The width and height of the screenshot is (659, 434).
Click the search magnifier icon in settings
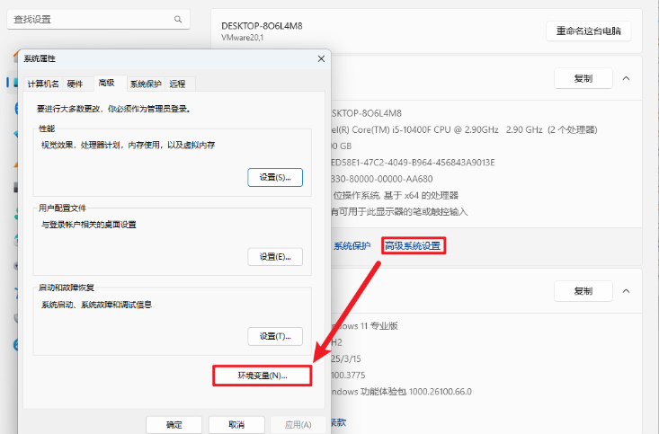[177, 19]
